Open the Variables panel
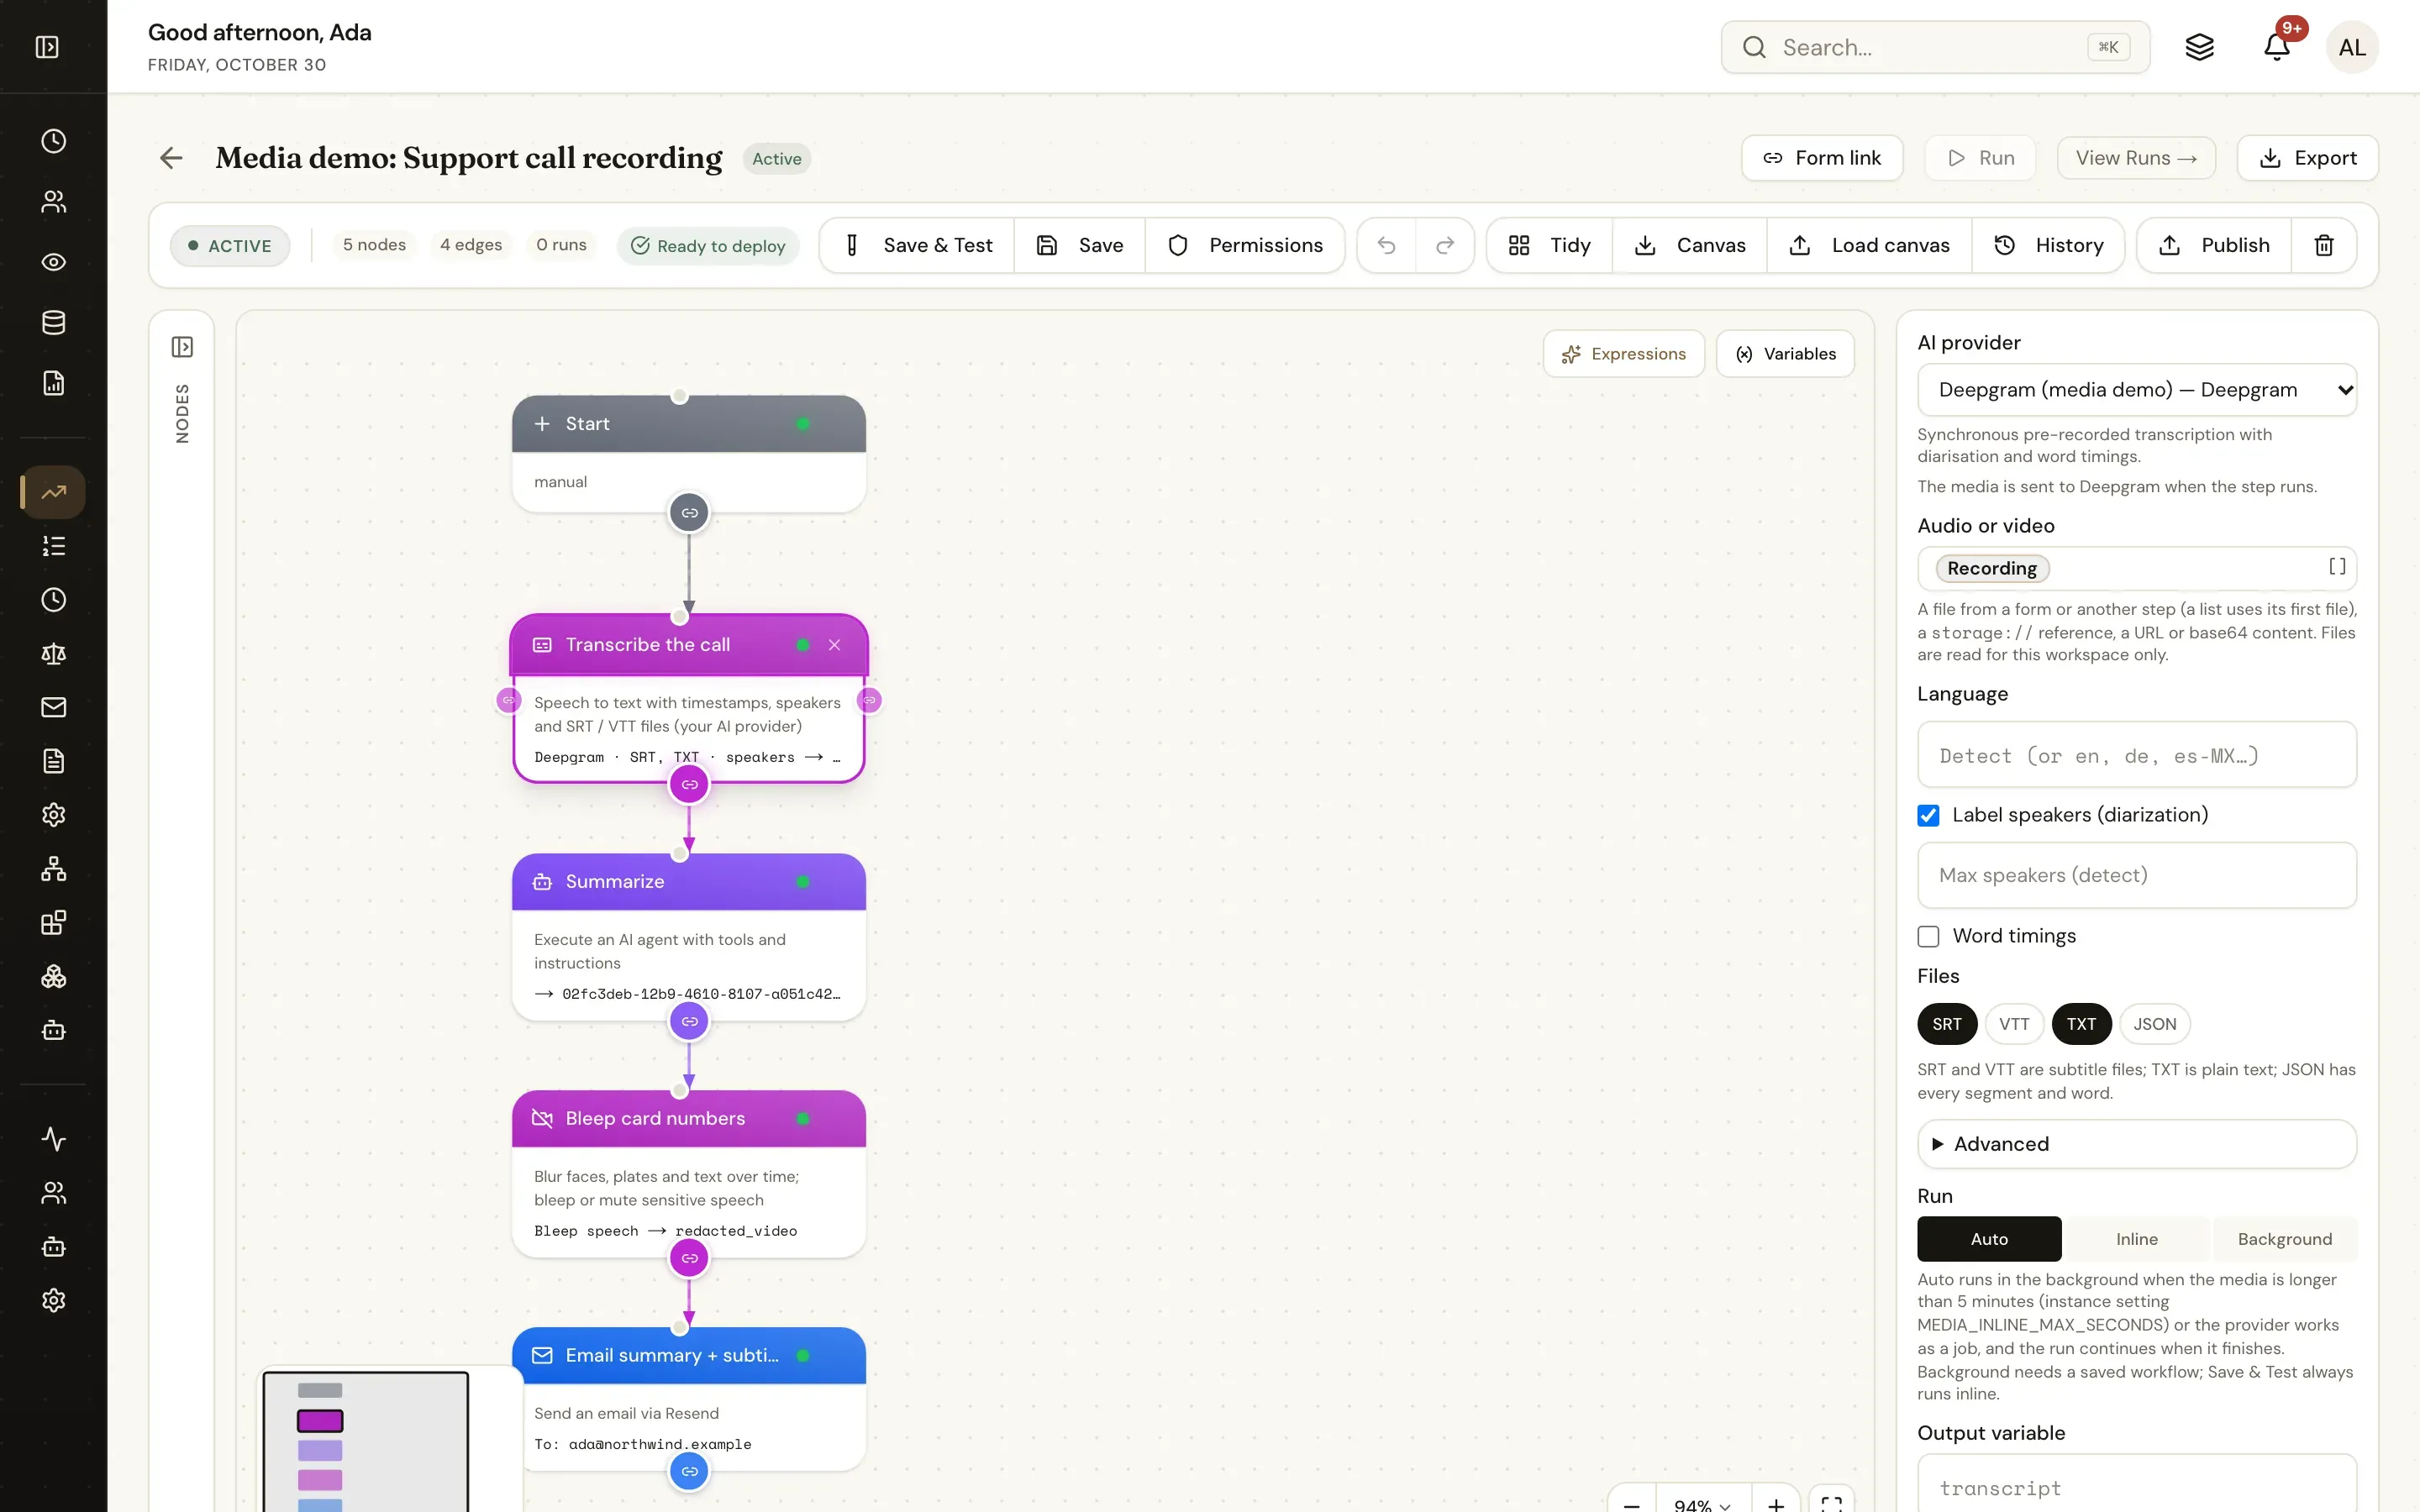Viewport: 2420px width, 1512px height. 1785,354
